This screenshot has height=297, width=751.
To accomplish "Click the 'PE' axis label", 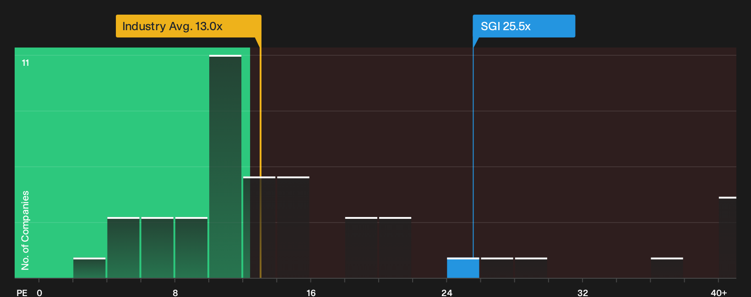I will pos(22,293).
